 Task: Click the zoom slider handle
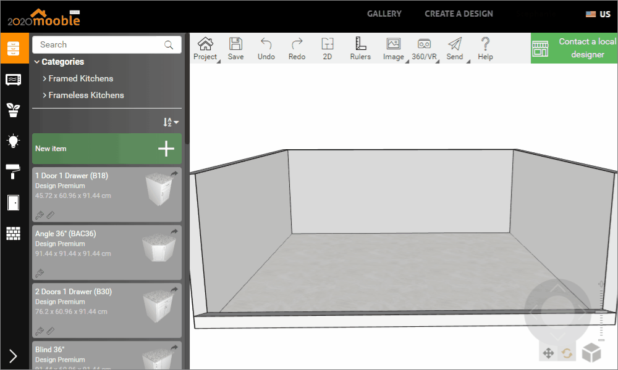601,311
